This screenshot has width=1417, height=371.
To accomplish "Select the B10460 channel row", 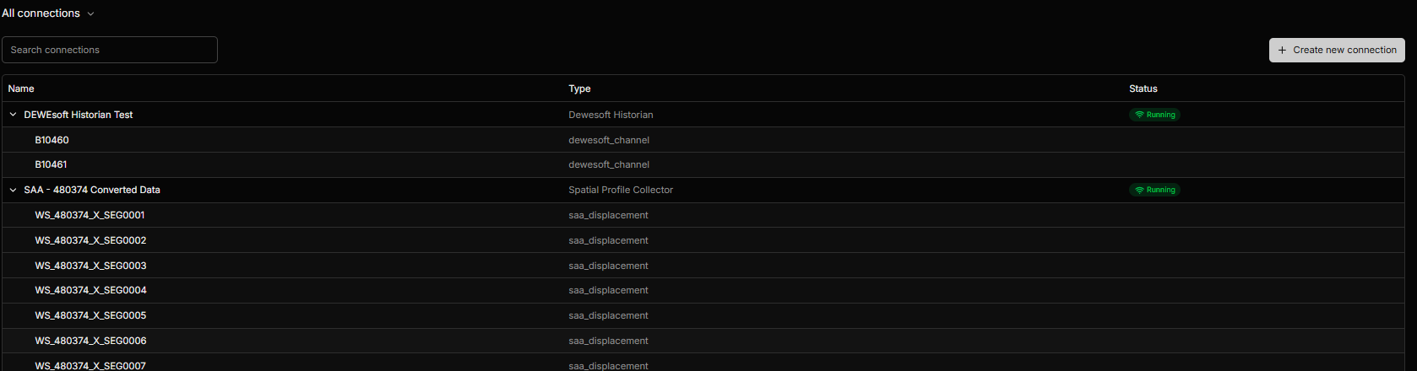I will pyautogui.click(x=703, y=140).
